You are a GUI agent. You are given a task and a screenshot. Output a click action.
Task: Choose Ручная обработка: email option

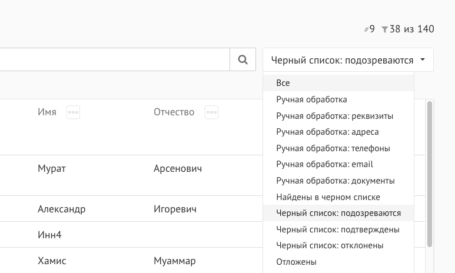[338, 165]
